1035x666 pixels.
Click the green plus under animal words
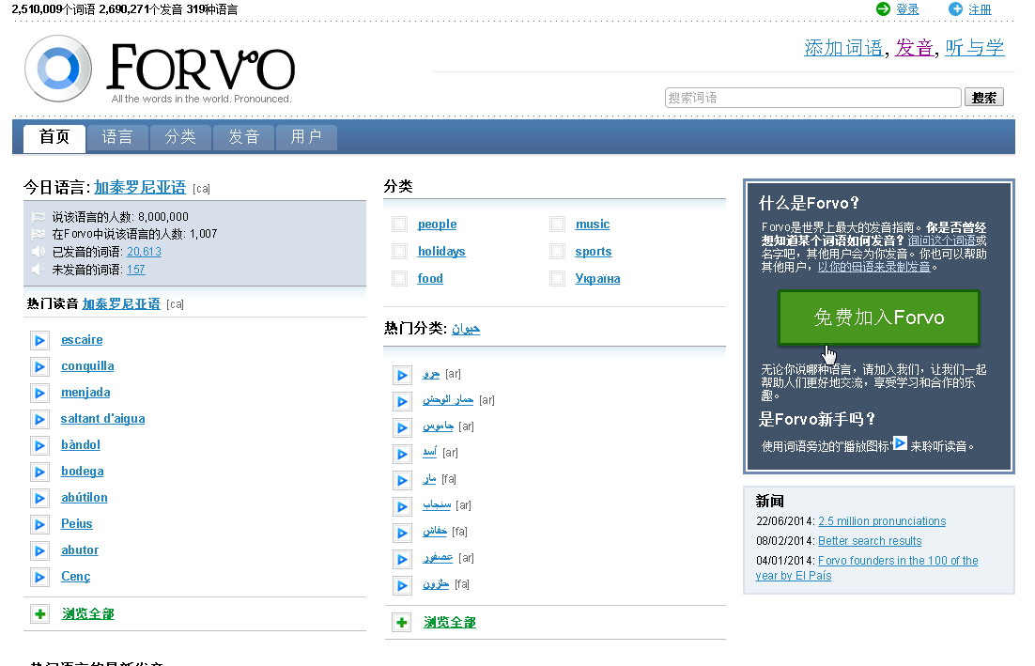[x=401, y=623]
